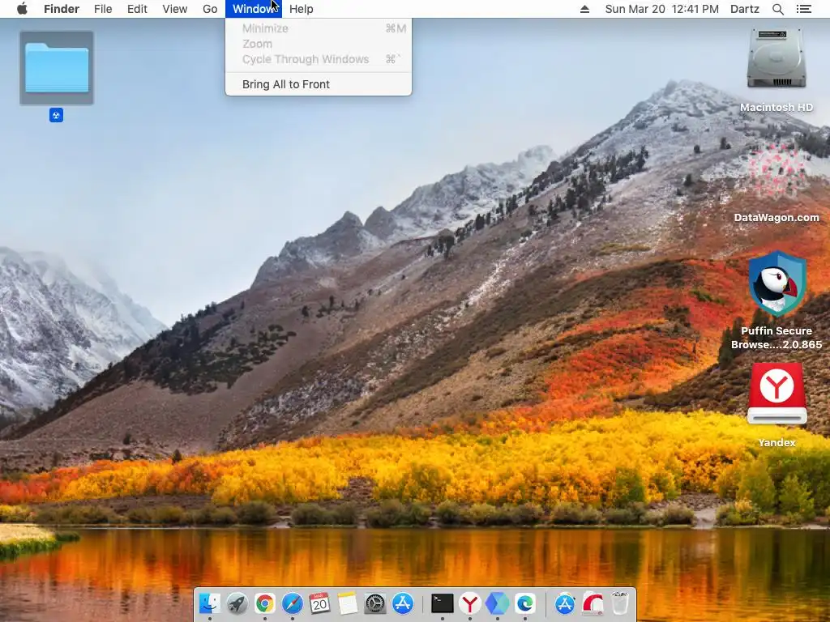This screenshot has width=830, height=622.
Task: Select the blue folder on desktop
Action: pos(57,68)
